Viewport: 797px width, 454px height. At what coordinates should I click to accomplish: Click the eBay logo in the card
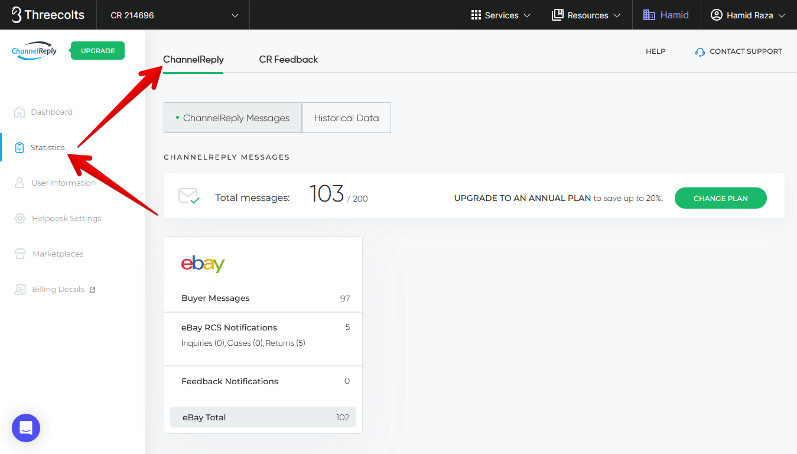pos(203,264)
